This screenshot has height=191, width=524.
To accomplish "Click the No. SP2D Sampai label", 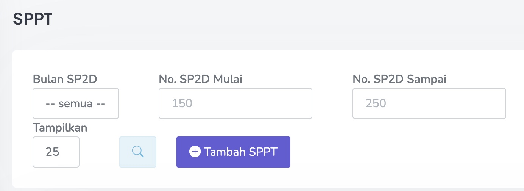I will point(399,79).
